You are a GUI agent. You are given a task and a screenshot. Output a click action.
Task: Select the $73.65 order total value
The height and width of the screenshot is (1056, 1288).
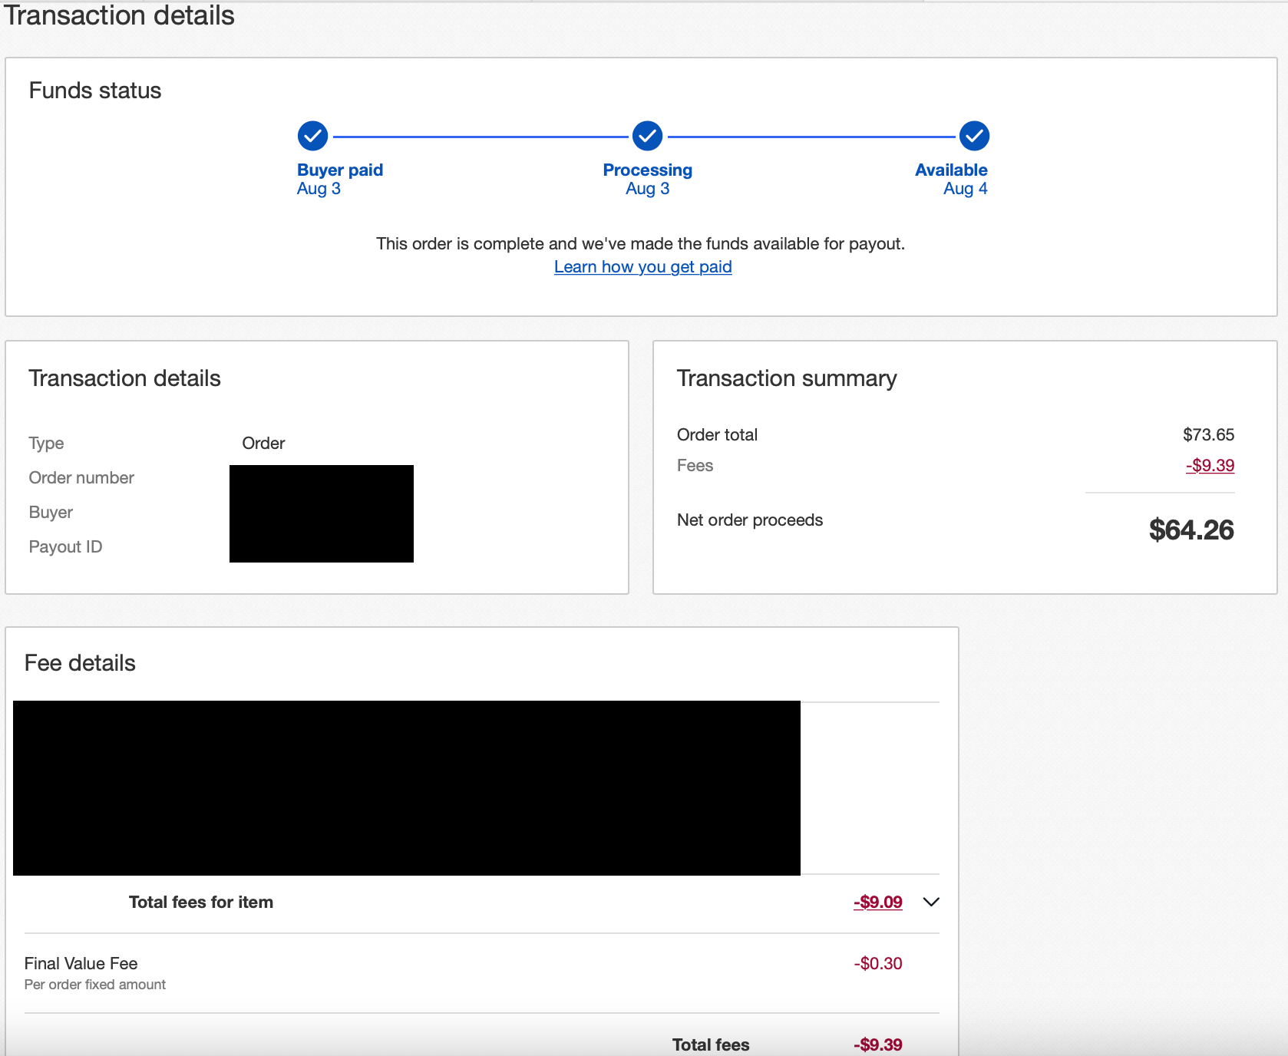(x=1208, y=434)
